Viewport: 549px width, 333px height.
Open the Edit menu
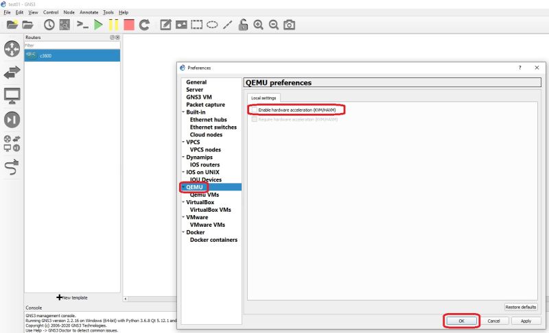(19, 12)
